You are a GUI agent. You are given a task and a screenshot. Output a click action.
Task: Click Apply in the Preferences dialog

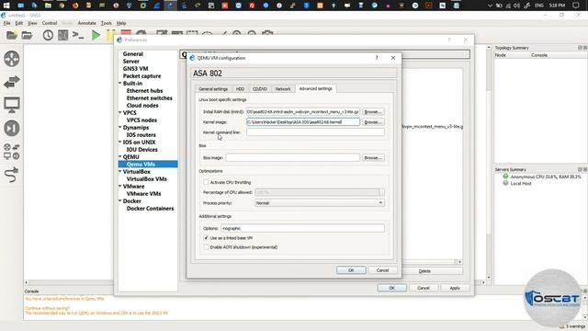pos(455,288)
